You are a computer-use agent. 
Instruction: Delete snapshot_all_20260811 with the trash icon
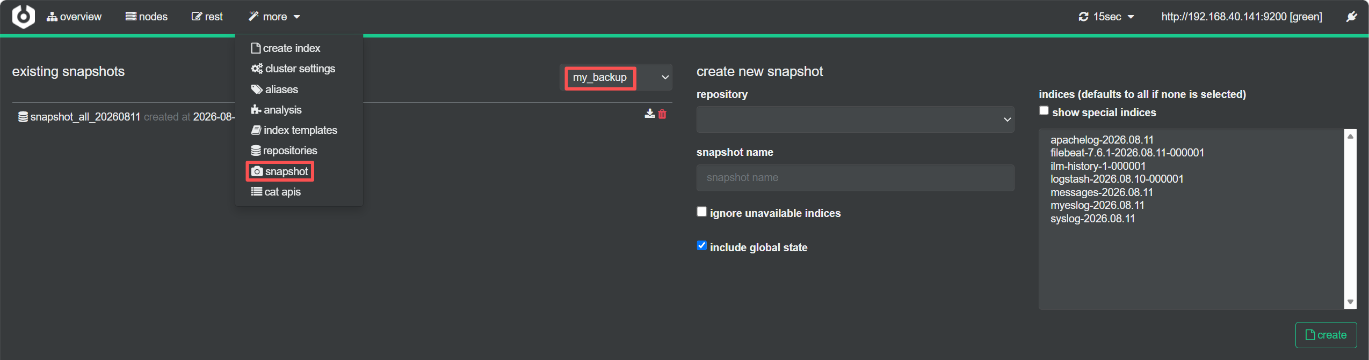click(x=662, y=114)
